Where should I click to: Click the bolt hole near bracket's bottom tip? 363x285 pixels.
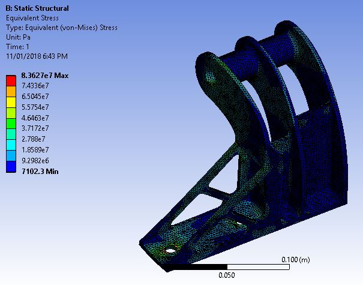pyautogui.click(x=172, y=250)
